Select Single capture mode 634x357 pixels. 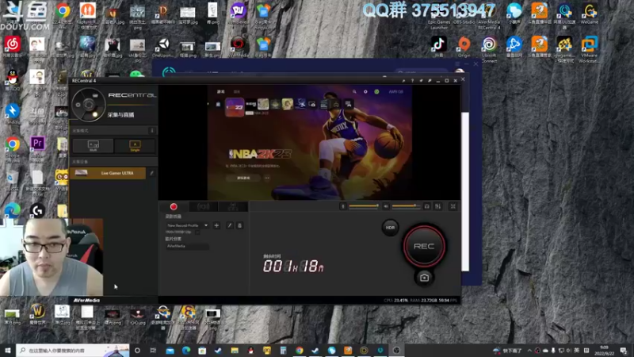coord(135,146)
